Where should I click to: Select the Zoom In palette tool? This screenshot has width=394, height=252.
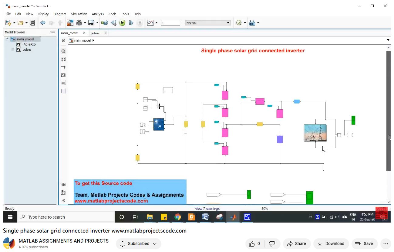pyautogui.click(x=63, y=51)
